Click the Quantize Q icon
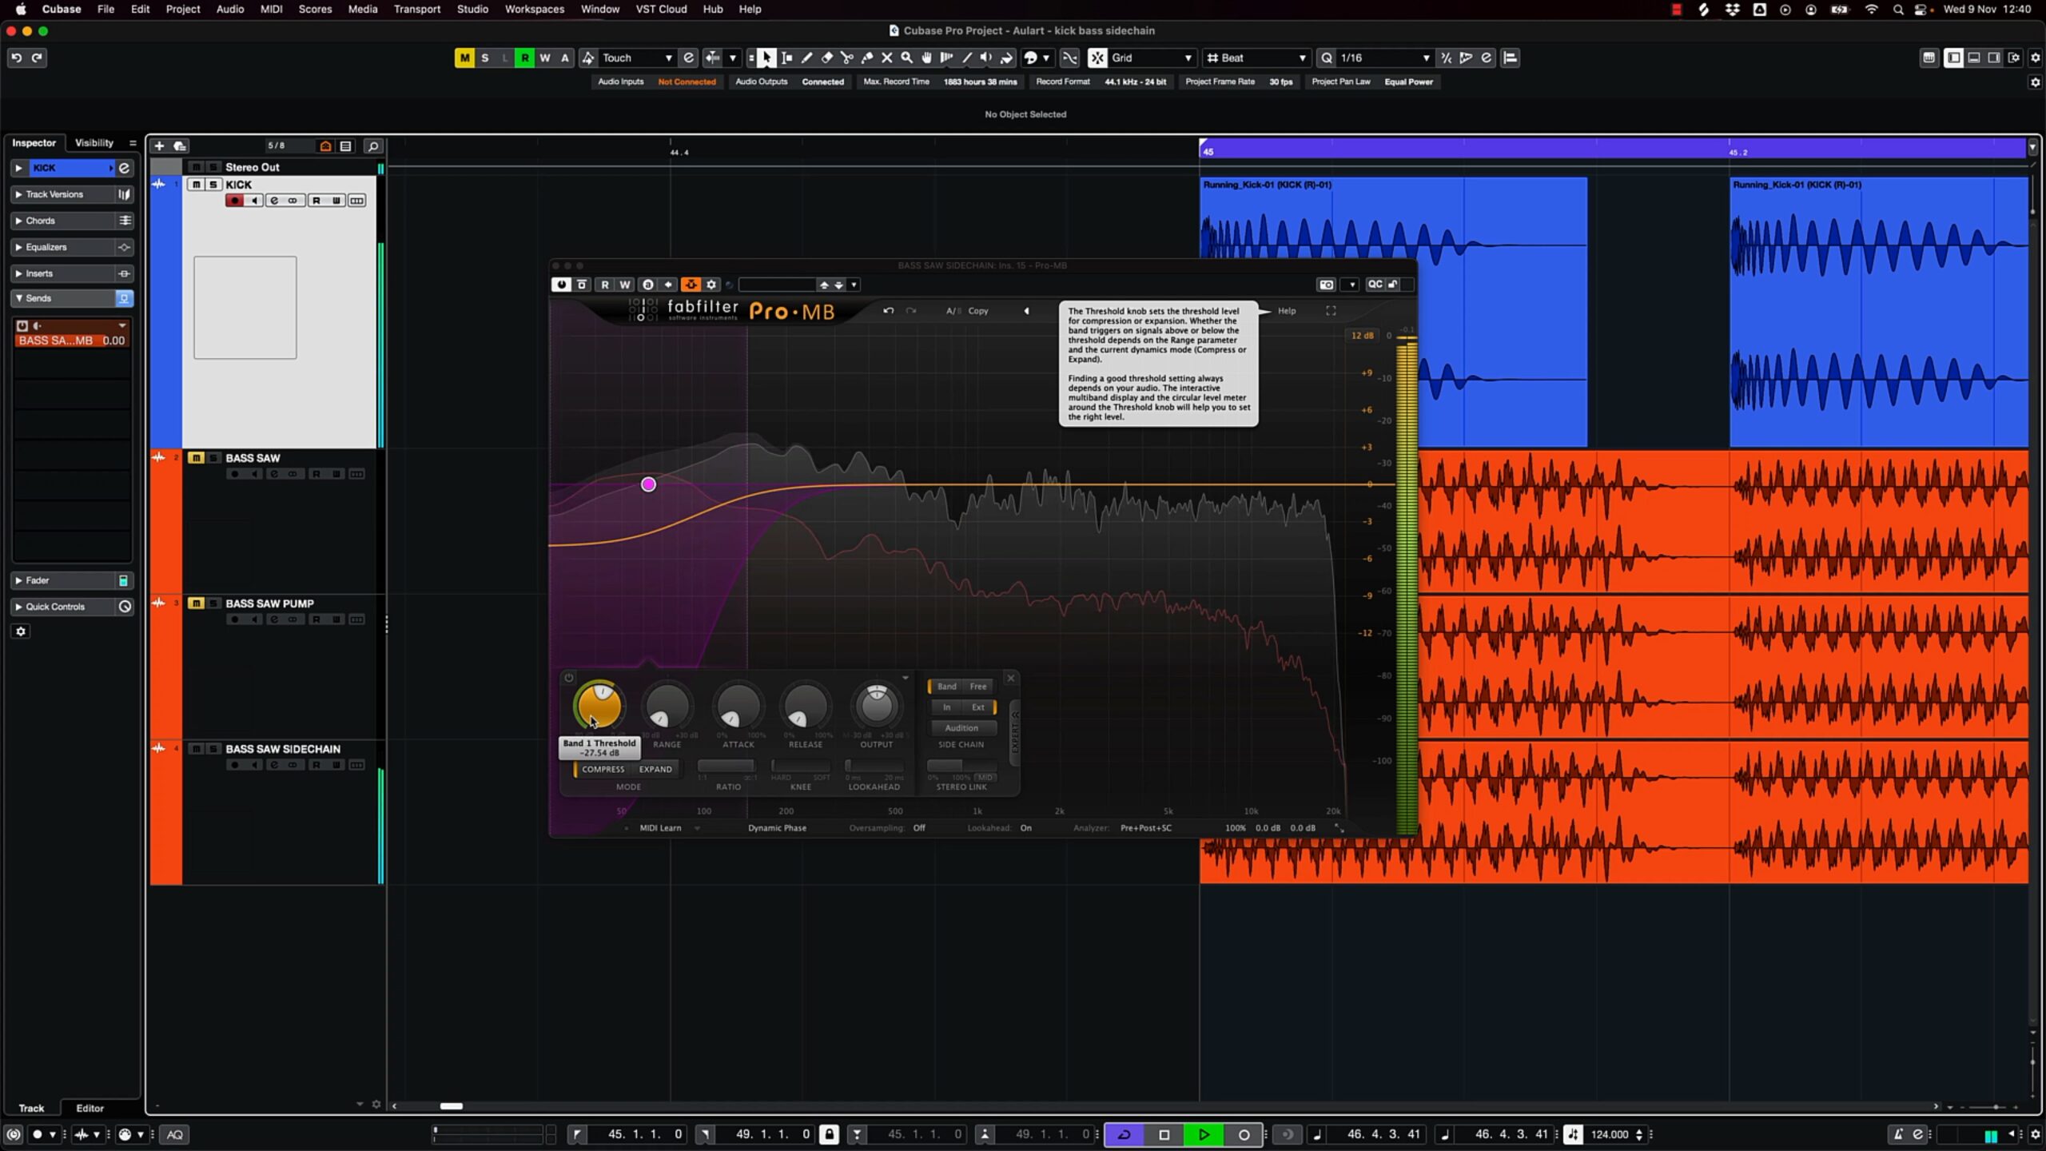2046x1151 pixels. [1327, 58]
